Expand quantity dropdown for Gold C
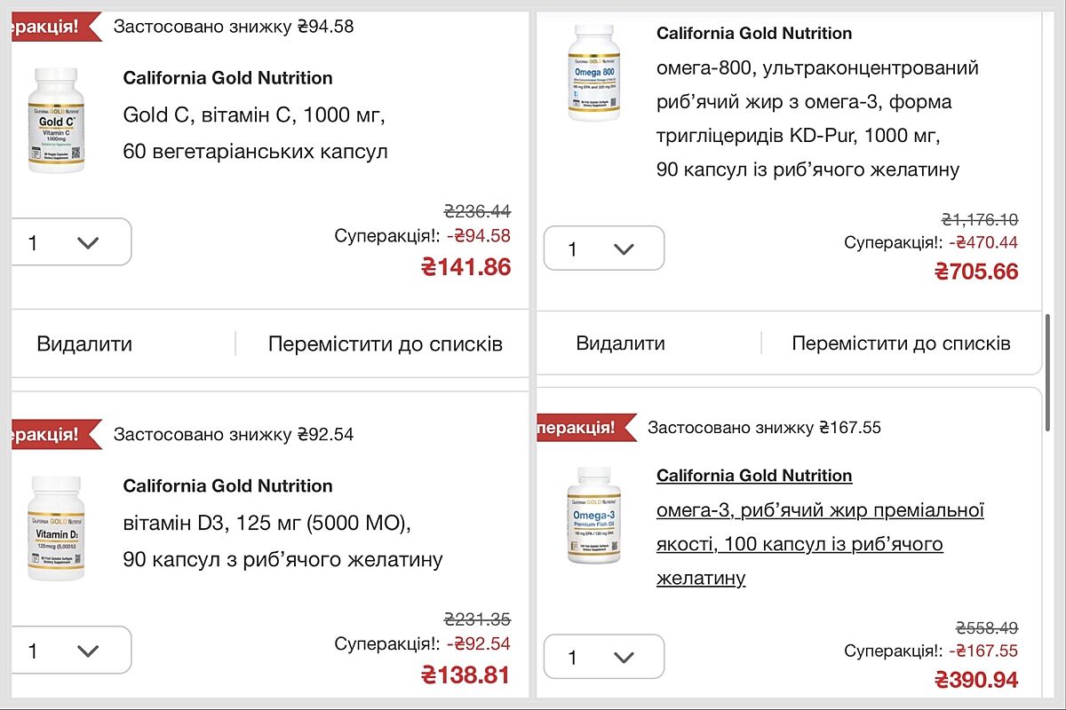Screen dimensions: 1066x710 click(71, 242)
